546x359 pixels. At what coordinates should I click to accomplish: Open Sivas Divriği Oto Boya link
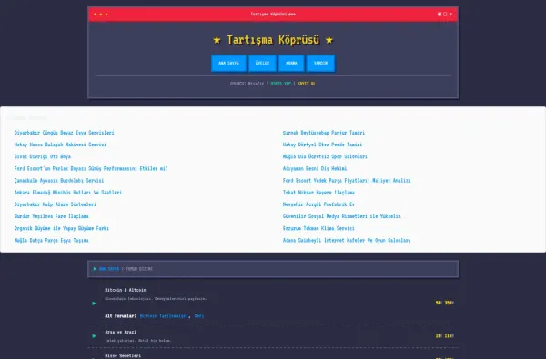tap(43, 156)
